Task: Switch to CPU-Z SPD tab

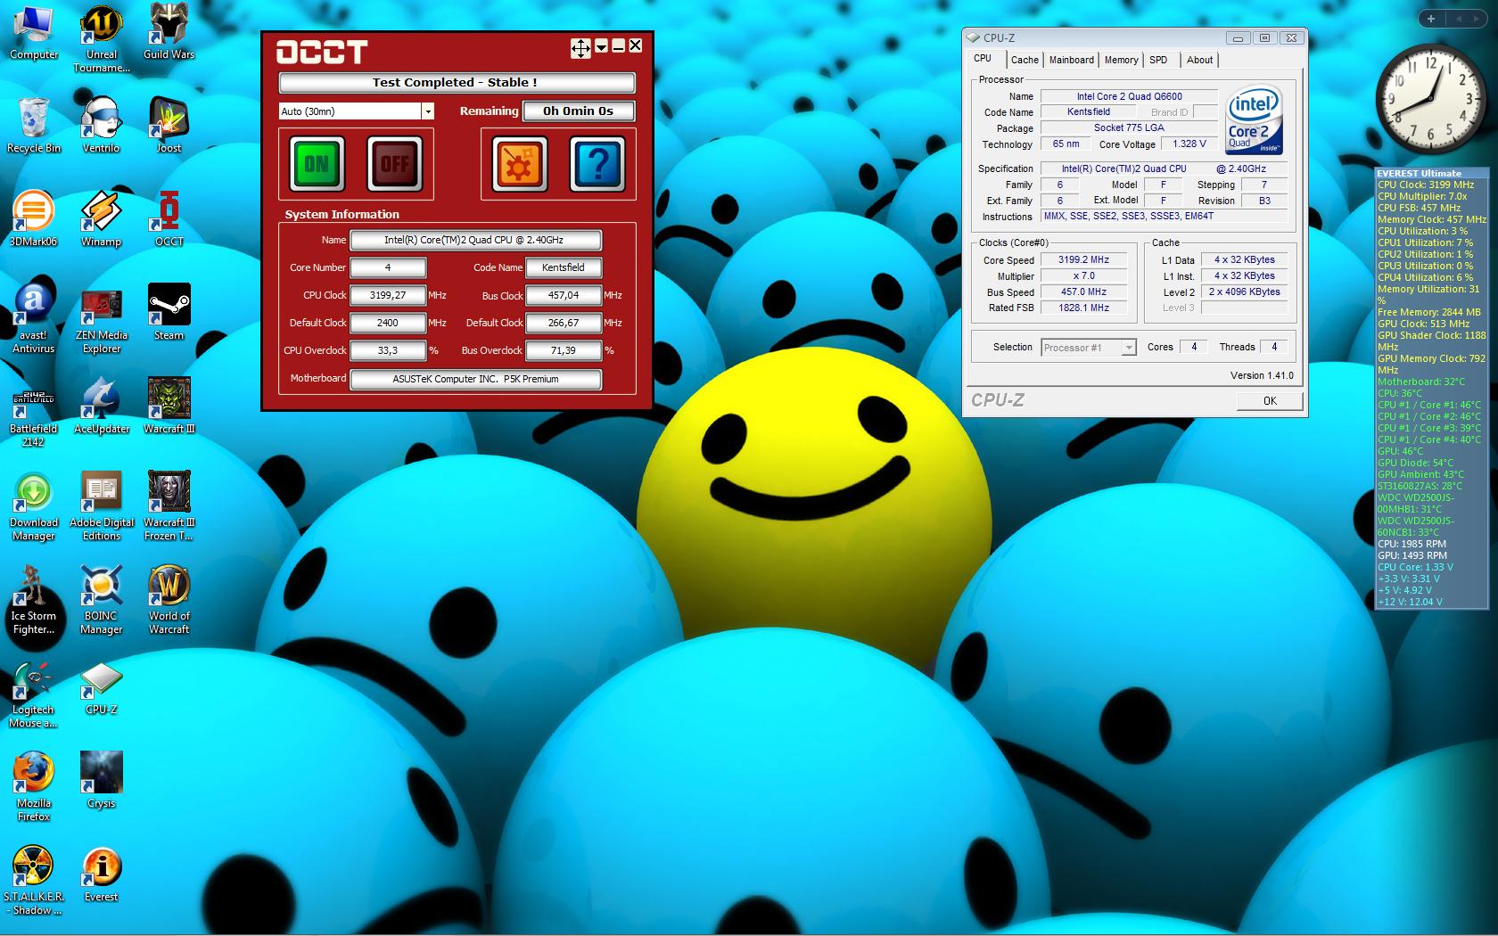Action: 1158,60
